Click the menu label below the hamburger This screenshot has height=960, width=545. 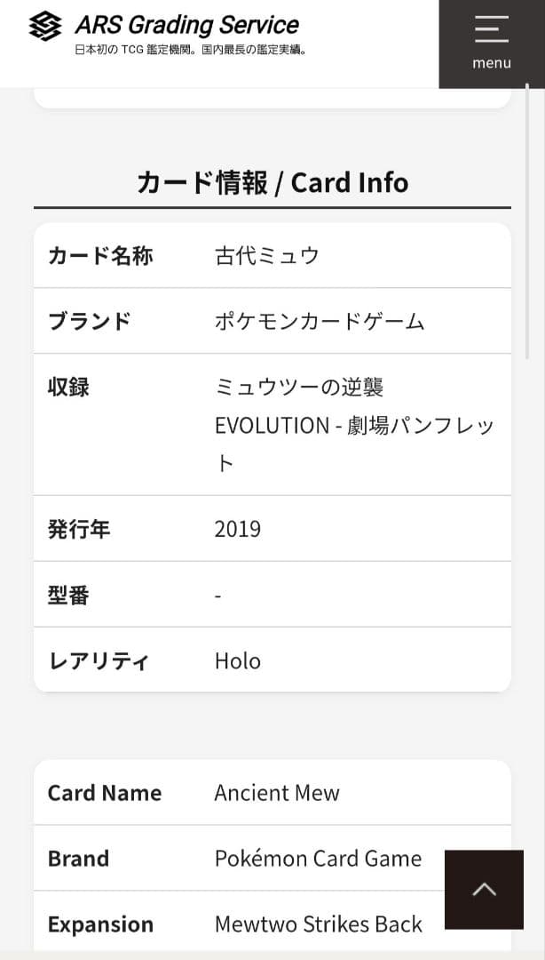coord(491,62)
